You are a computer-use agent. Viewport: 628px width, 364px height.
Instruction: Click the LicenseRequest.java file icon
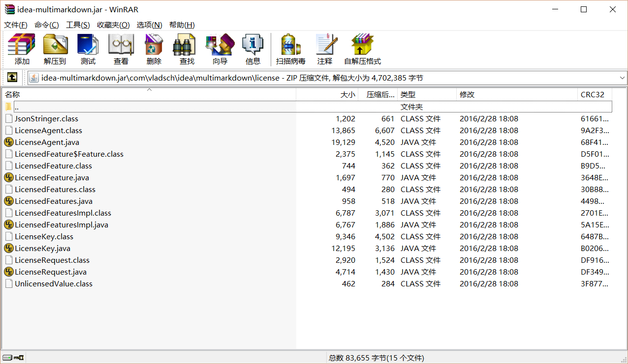[8, 272]
